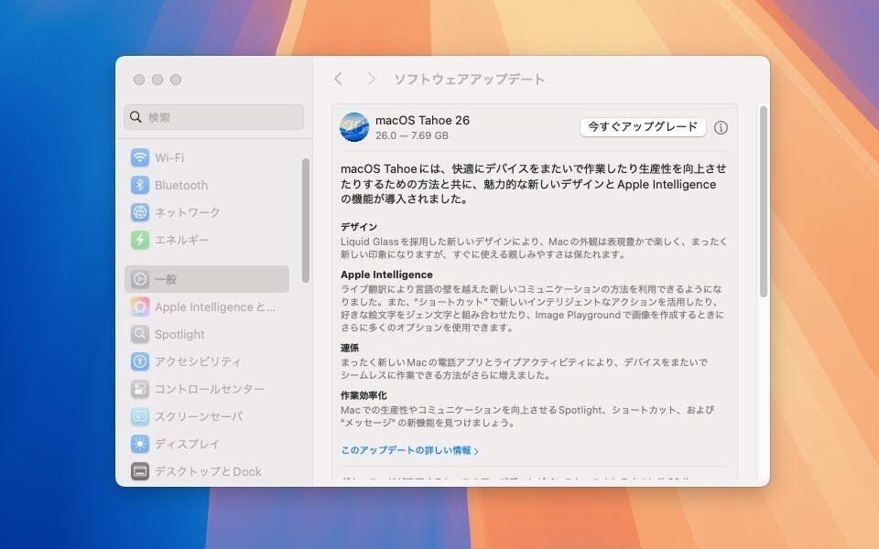Open このアップデートの詳しい情報 link
Screen dimensions: 879x549
click(x=410, y=450)
